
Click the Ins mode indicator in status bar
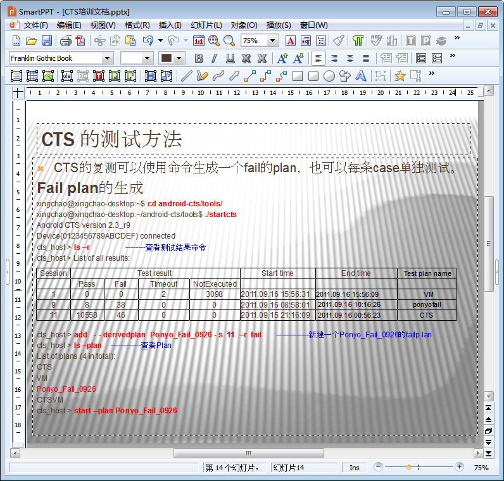[354, 468]
